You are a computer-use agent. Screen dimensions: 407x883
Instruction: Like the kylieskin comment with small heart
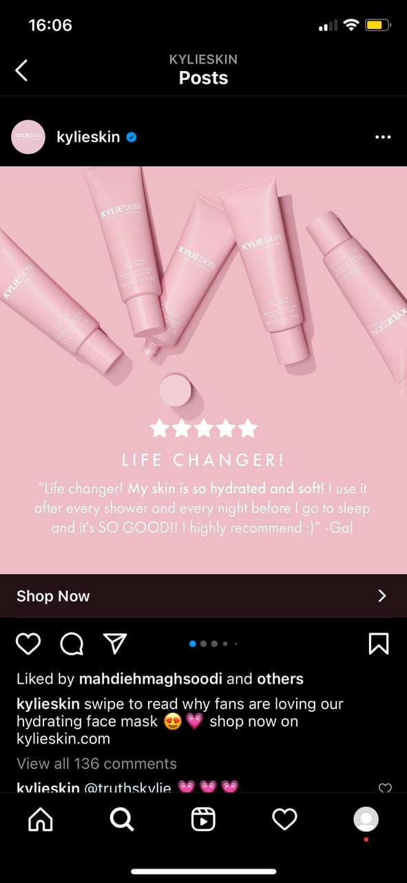[386, 788]
